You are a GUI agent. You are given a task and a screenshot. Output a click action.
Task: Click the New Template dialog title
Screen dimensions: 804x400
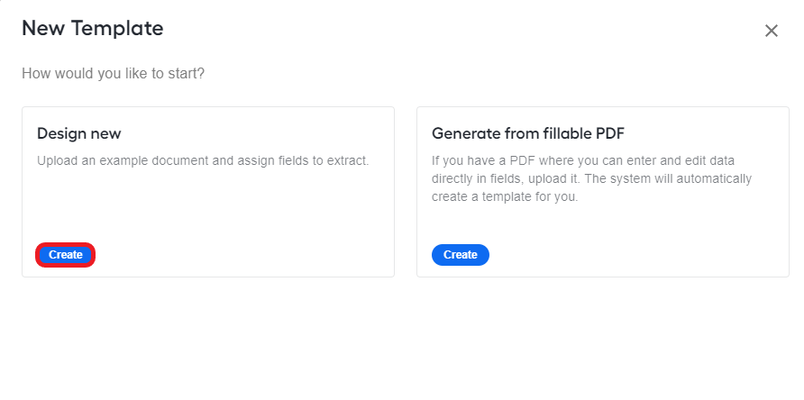[92, 28]
